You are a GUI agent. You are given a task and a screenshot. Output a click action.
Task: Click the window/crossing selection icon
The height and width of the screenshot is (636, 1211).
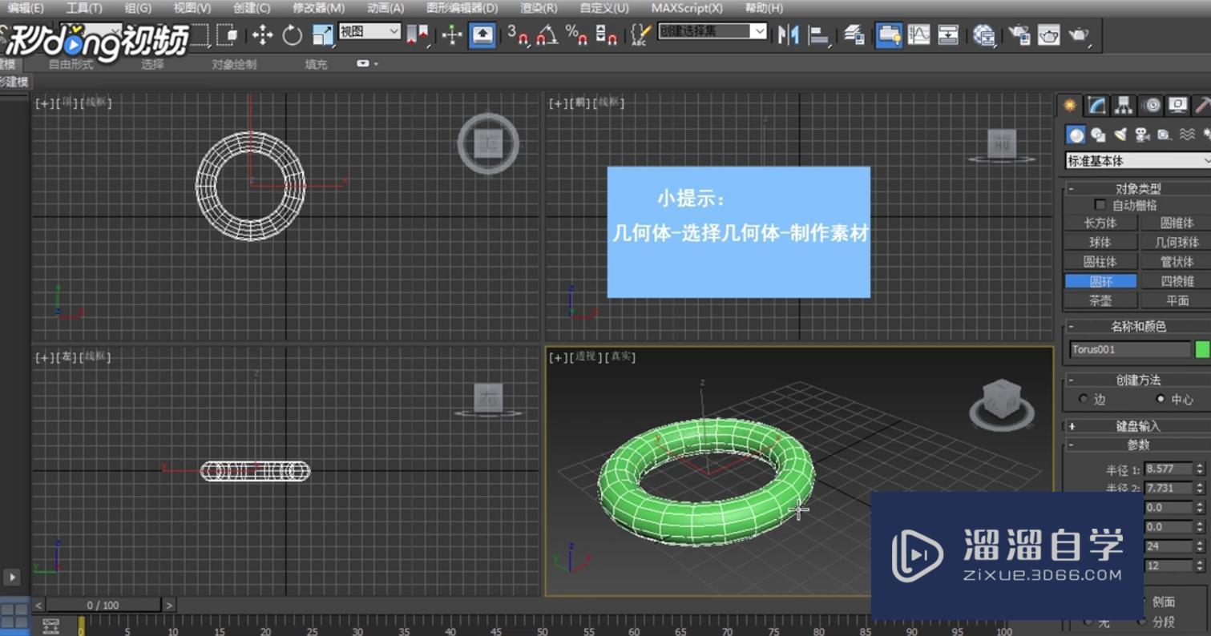tap(228, 34)
